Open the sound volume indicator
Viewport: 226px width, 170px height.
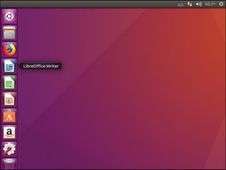click(x=199, y=4)
